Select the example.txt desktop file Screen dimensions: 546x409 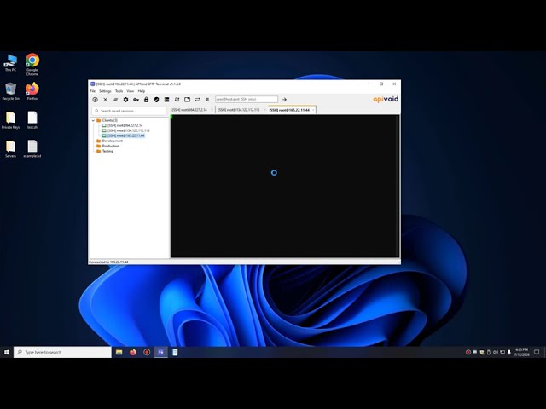click(32, 149)
